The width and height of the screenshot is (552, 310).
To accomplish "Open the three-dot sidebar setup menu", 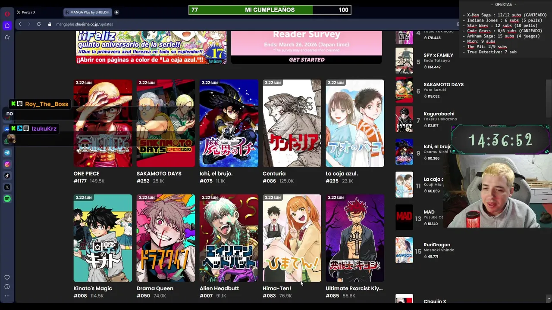I will pos(7,296).
